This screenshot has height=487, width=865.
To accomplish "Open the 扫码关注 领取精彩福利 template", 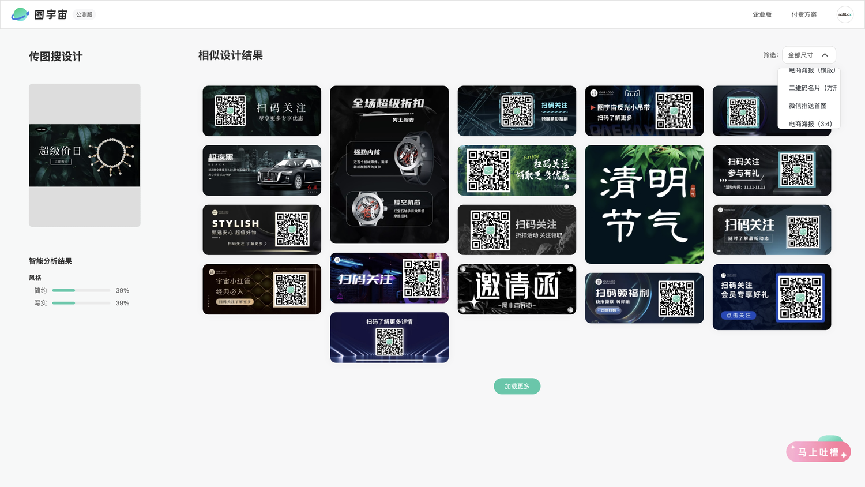I will click(517, 111).
